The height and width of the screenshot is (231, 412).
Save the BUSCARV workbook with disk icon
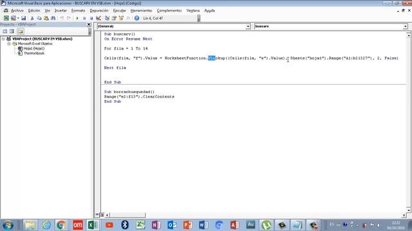pos(23,18)
